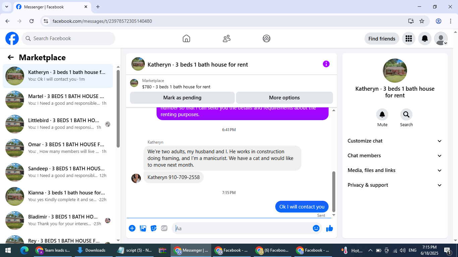The width and height of the screenshot is (458, 257).
Task: Open Microsoft Edge from the taskbar
Action: click(24, 250)
